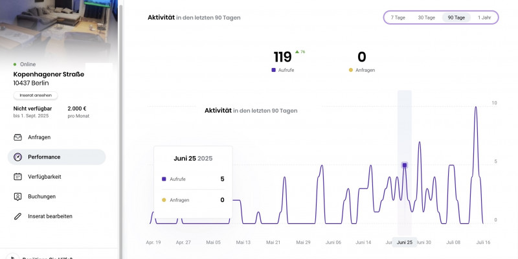This screenshot has width=518, height=259.
Task: Click the y-axis value 10 label
Action: pos(494,103)
